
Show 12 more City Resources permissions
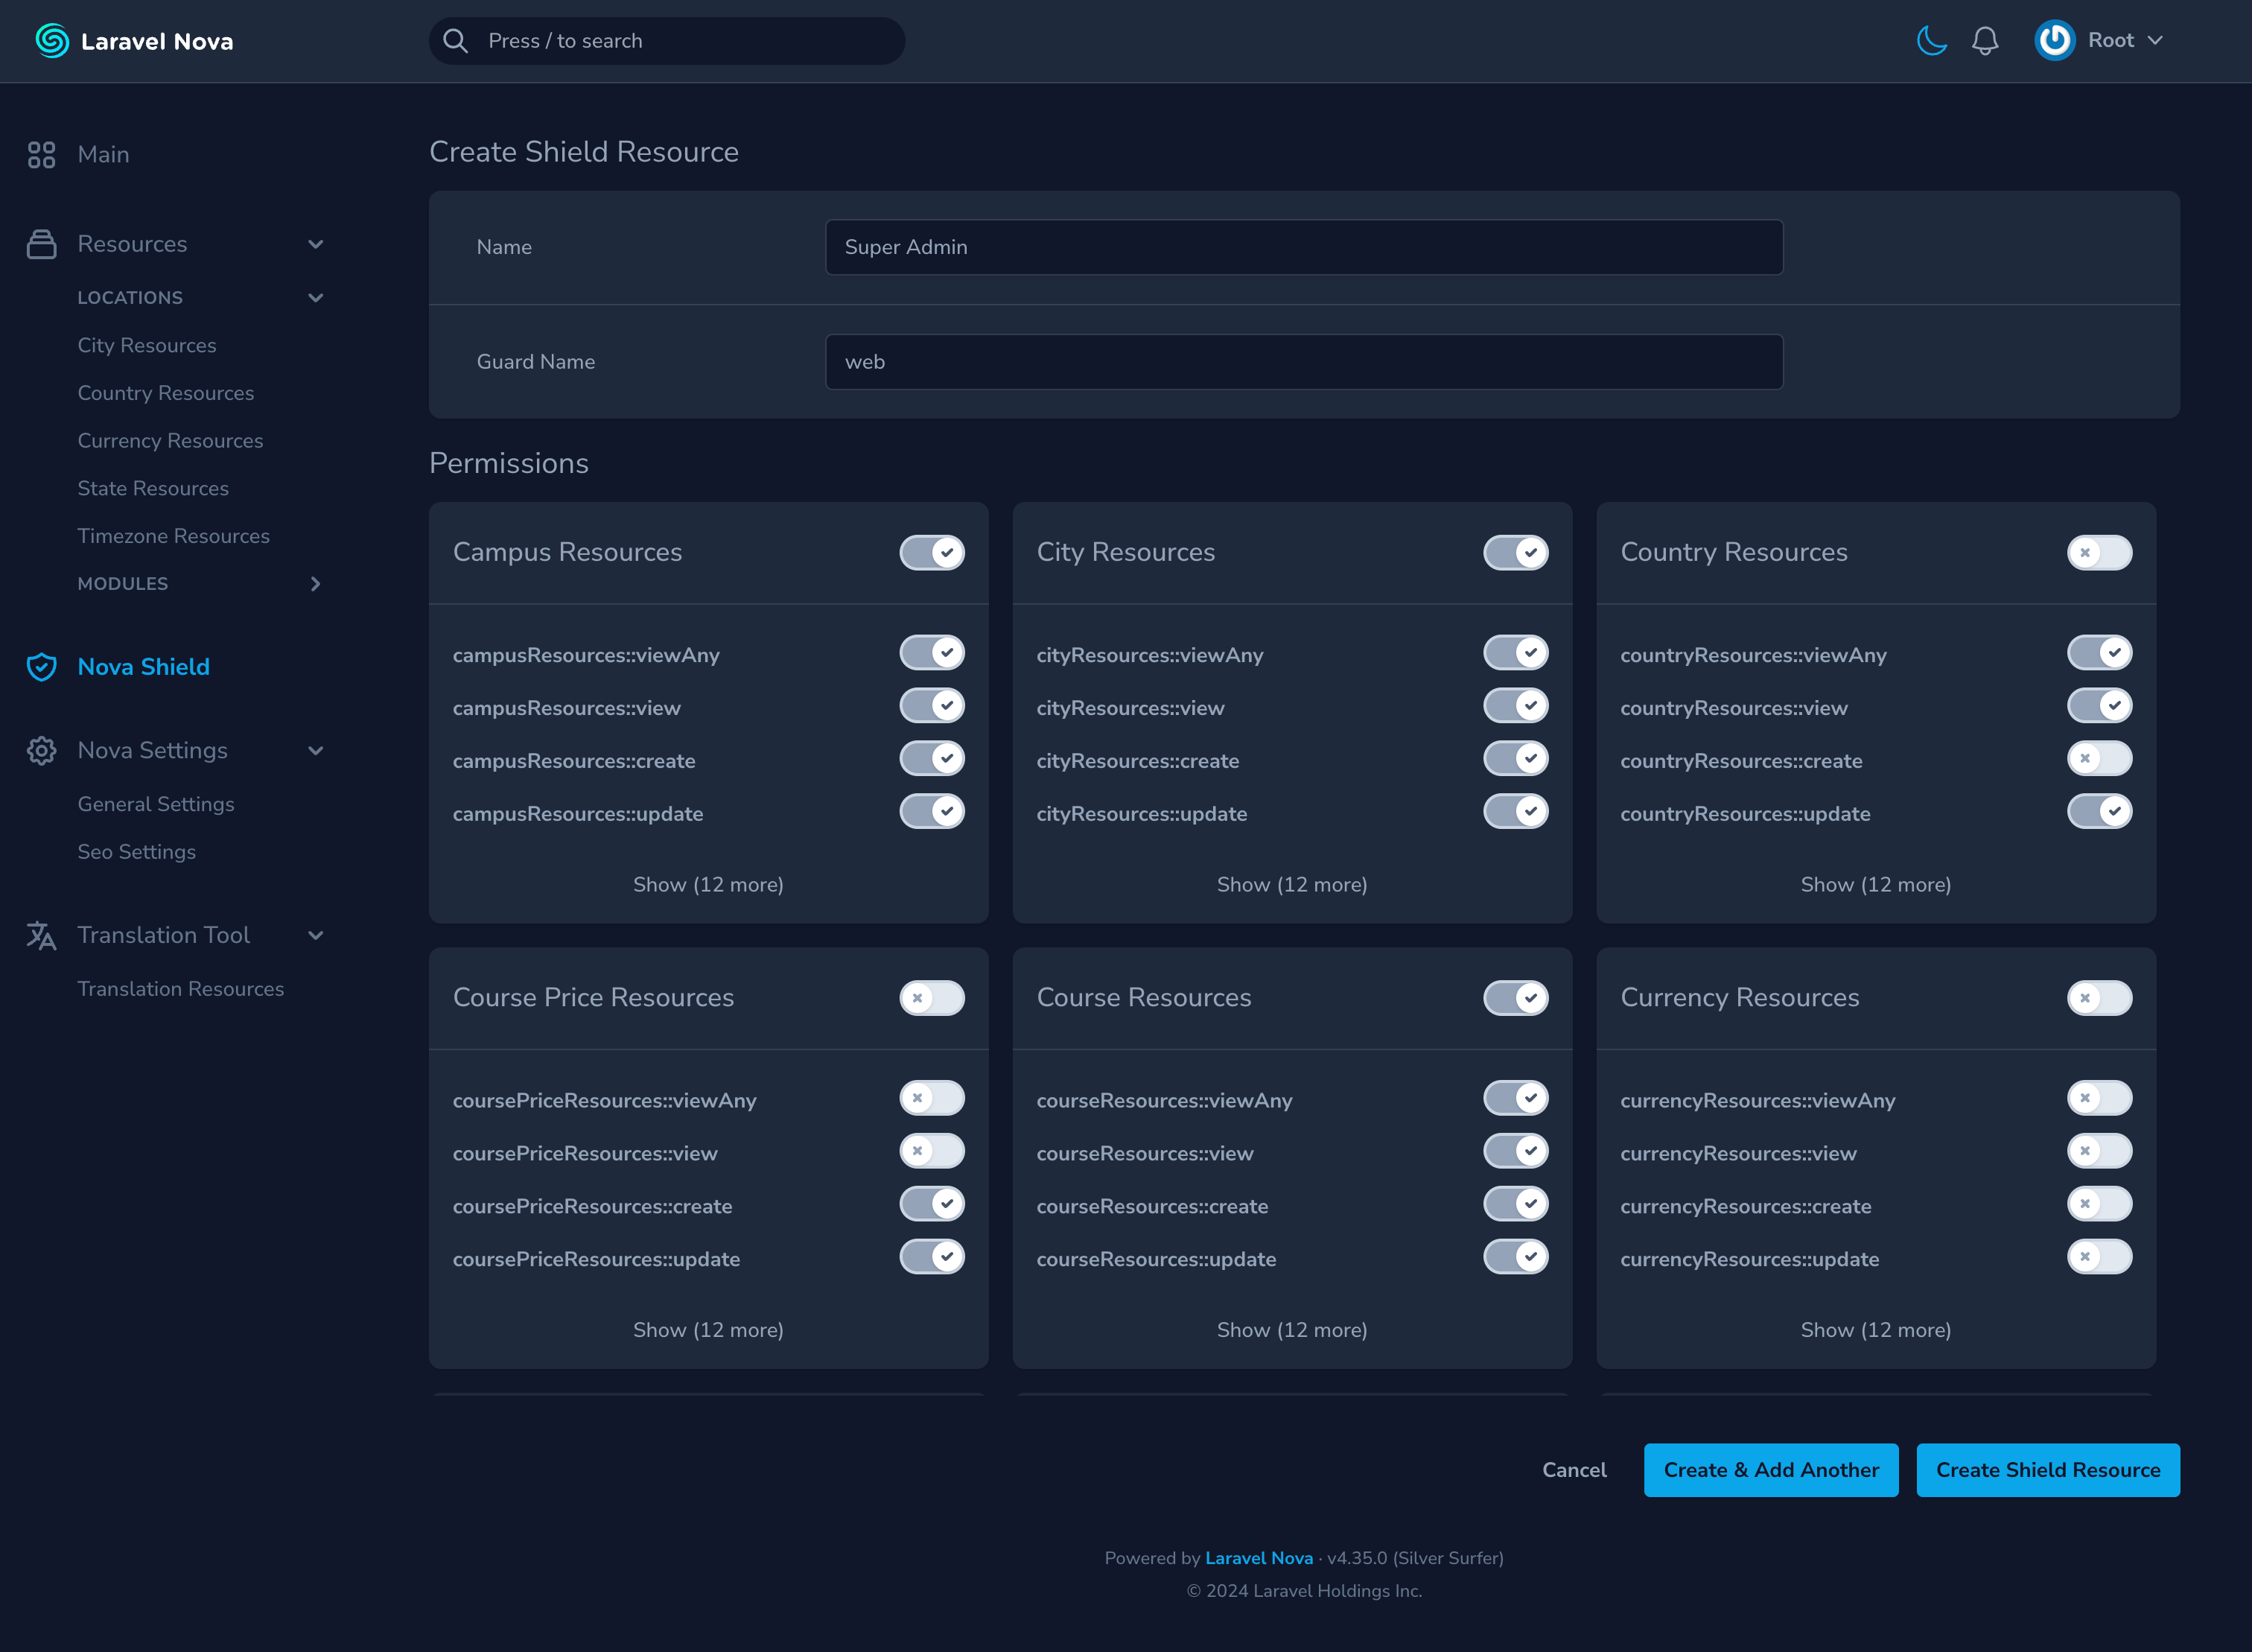(x=1291, y=885)
